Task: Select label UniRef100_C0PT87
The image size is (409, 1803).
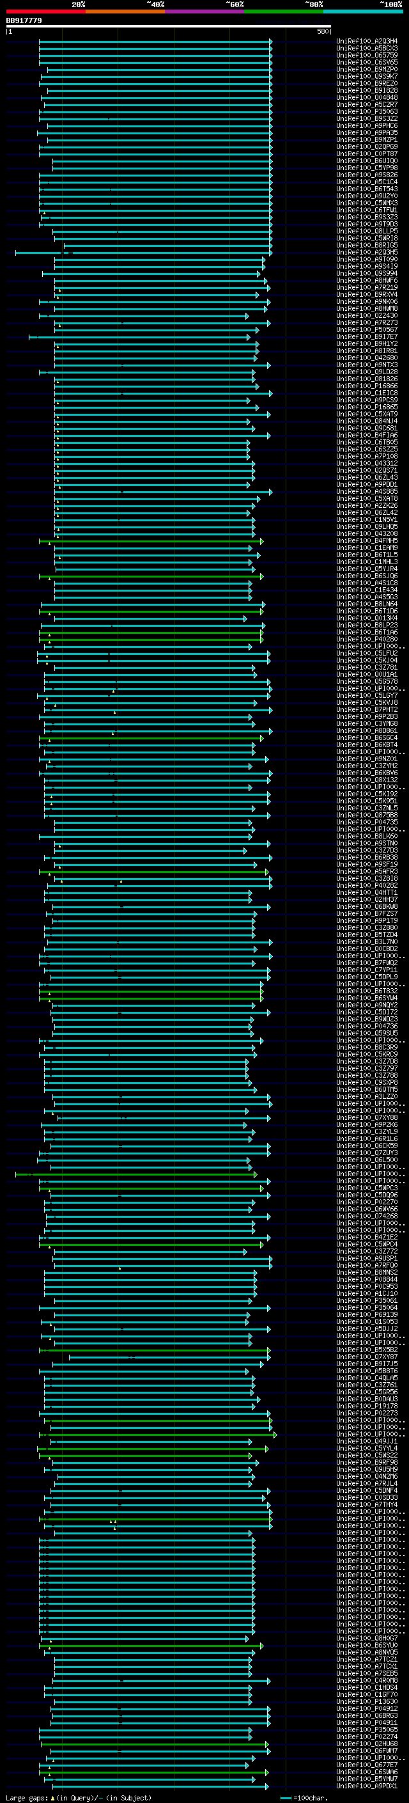Action: 367,154
